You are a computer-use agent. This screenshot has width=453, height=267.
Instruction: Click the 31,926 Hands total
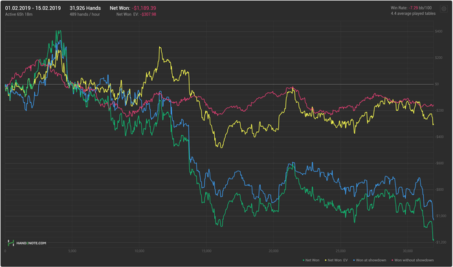(x=85, y=8)
